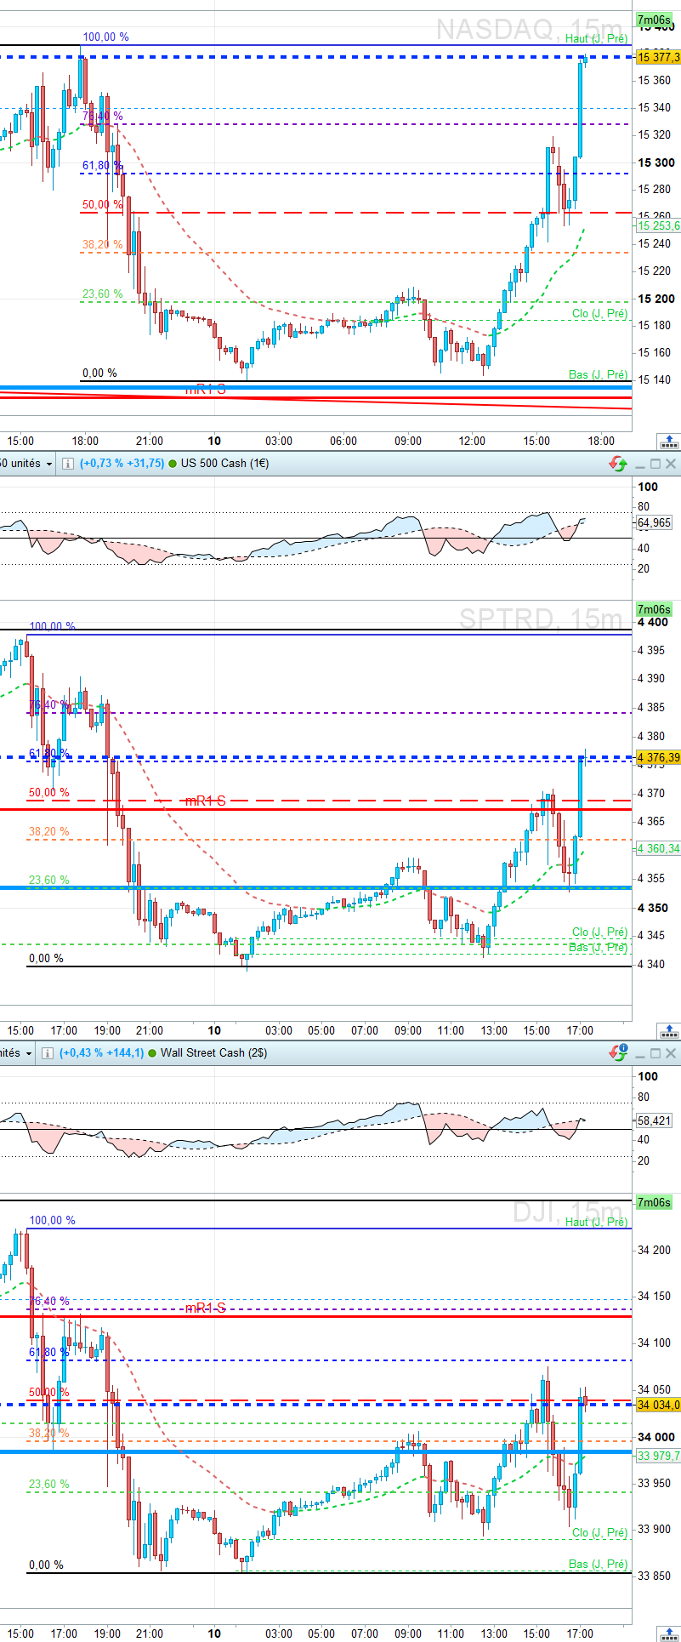Select NASDAQ Fibonacci 100,00 % label

click(105, 37)
